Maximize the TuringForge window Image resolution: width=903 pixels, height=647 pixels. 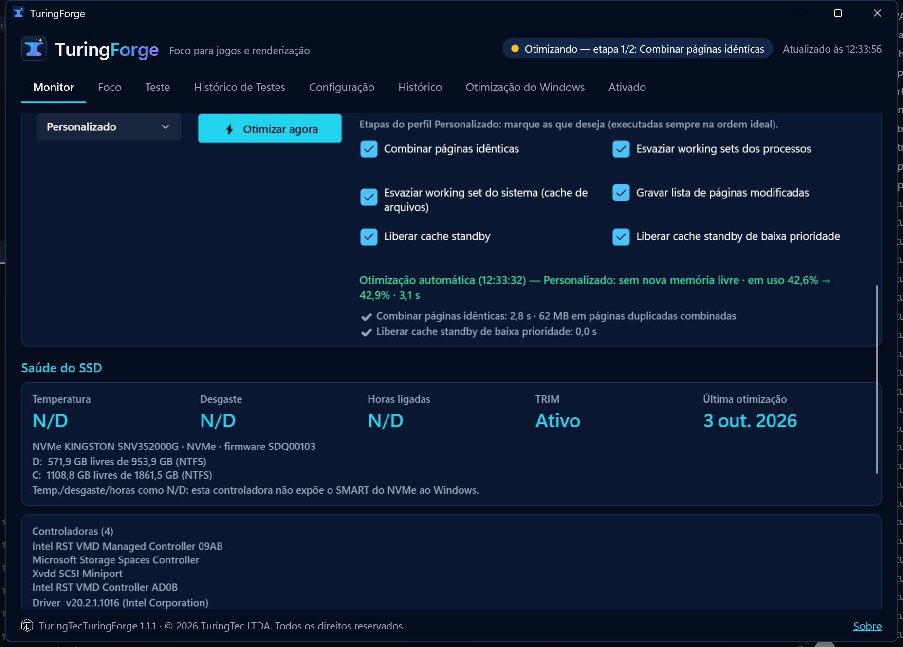click(838, 13)
